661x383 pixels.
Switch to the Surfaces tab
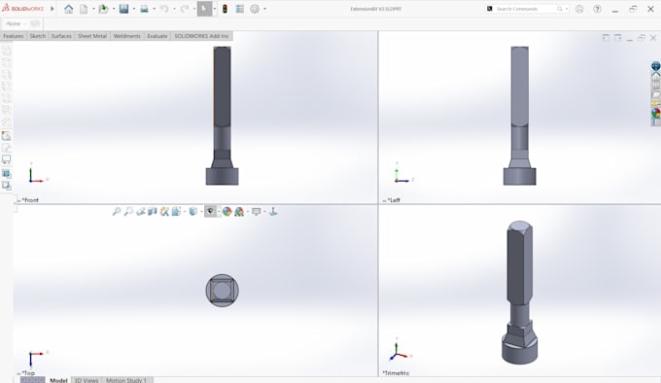61,36
